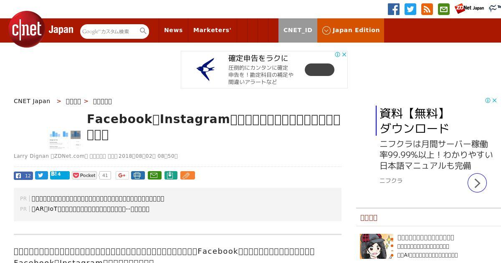Save the article to Pocket

coord(84,175)
